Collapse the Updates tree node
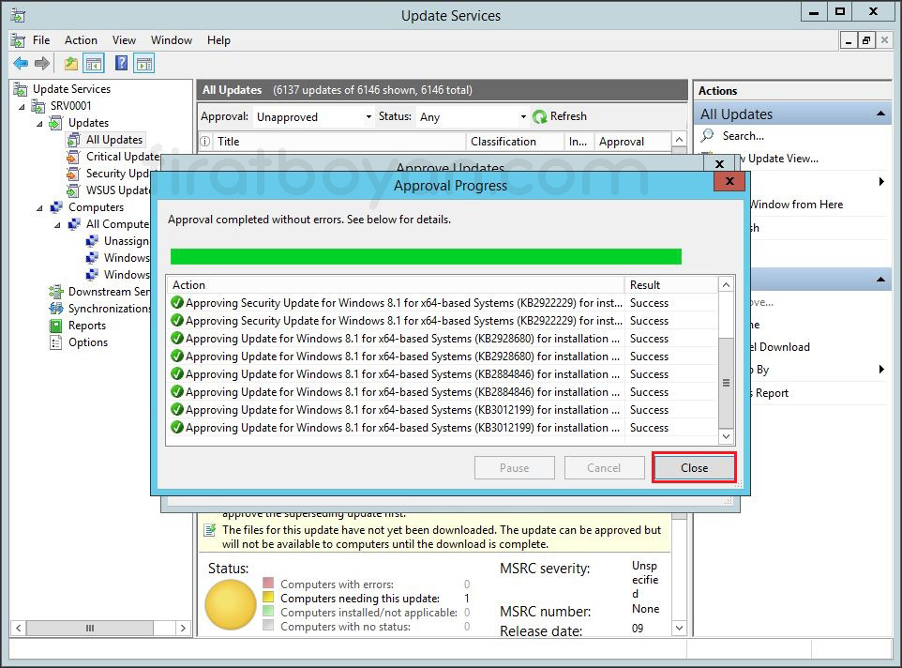902x668 pixels. [x=39, y=123]
